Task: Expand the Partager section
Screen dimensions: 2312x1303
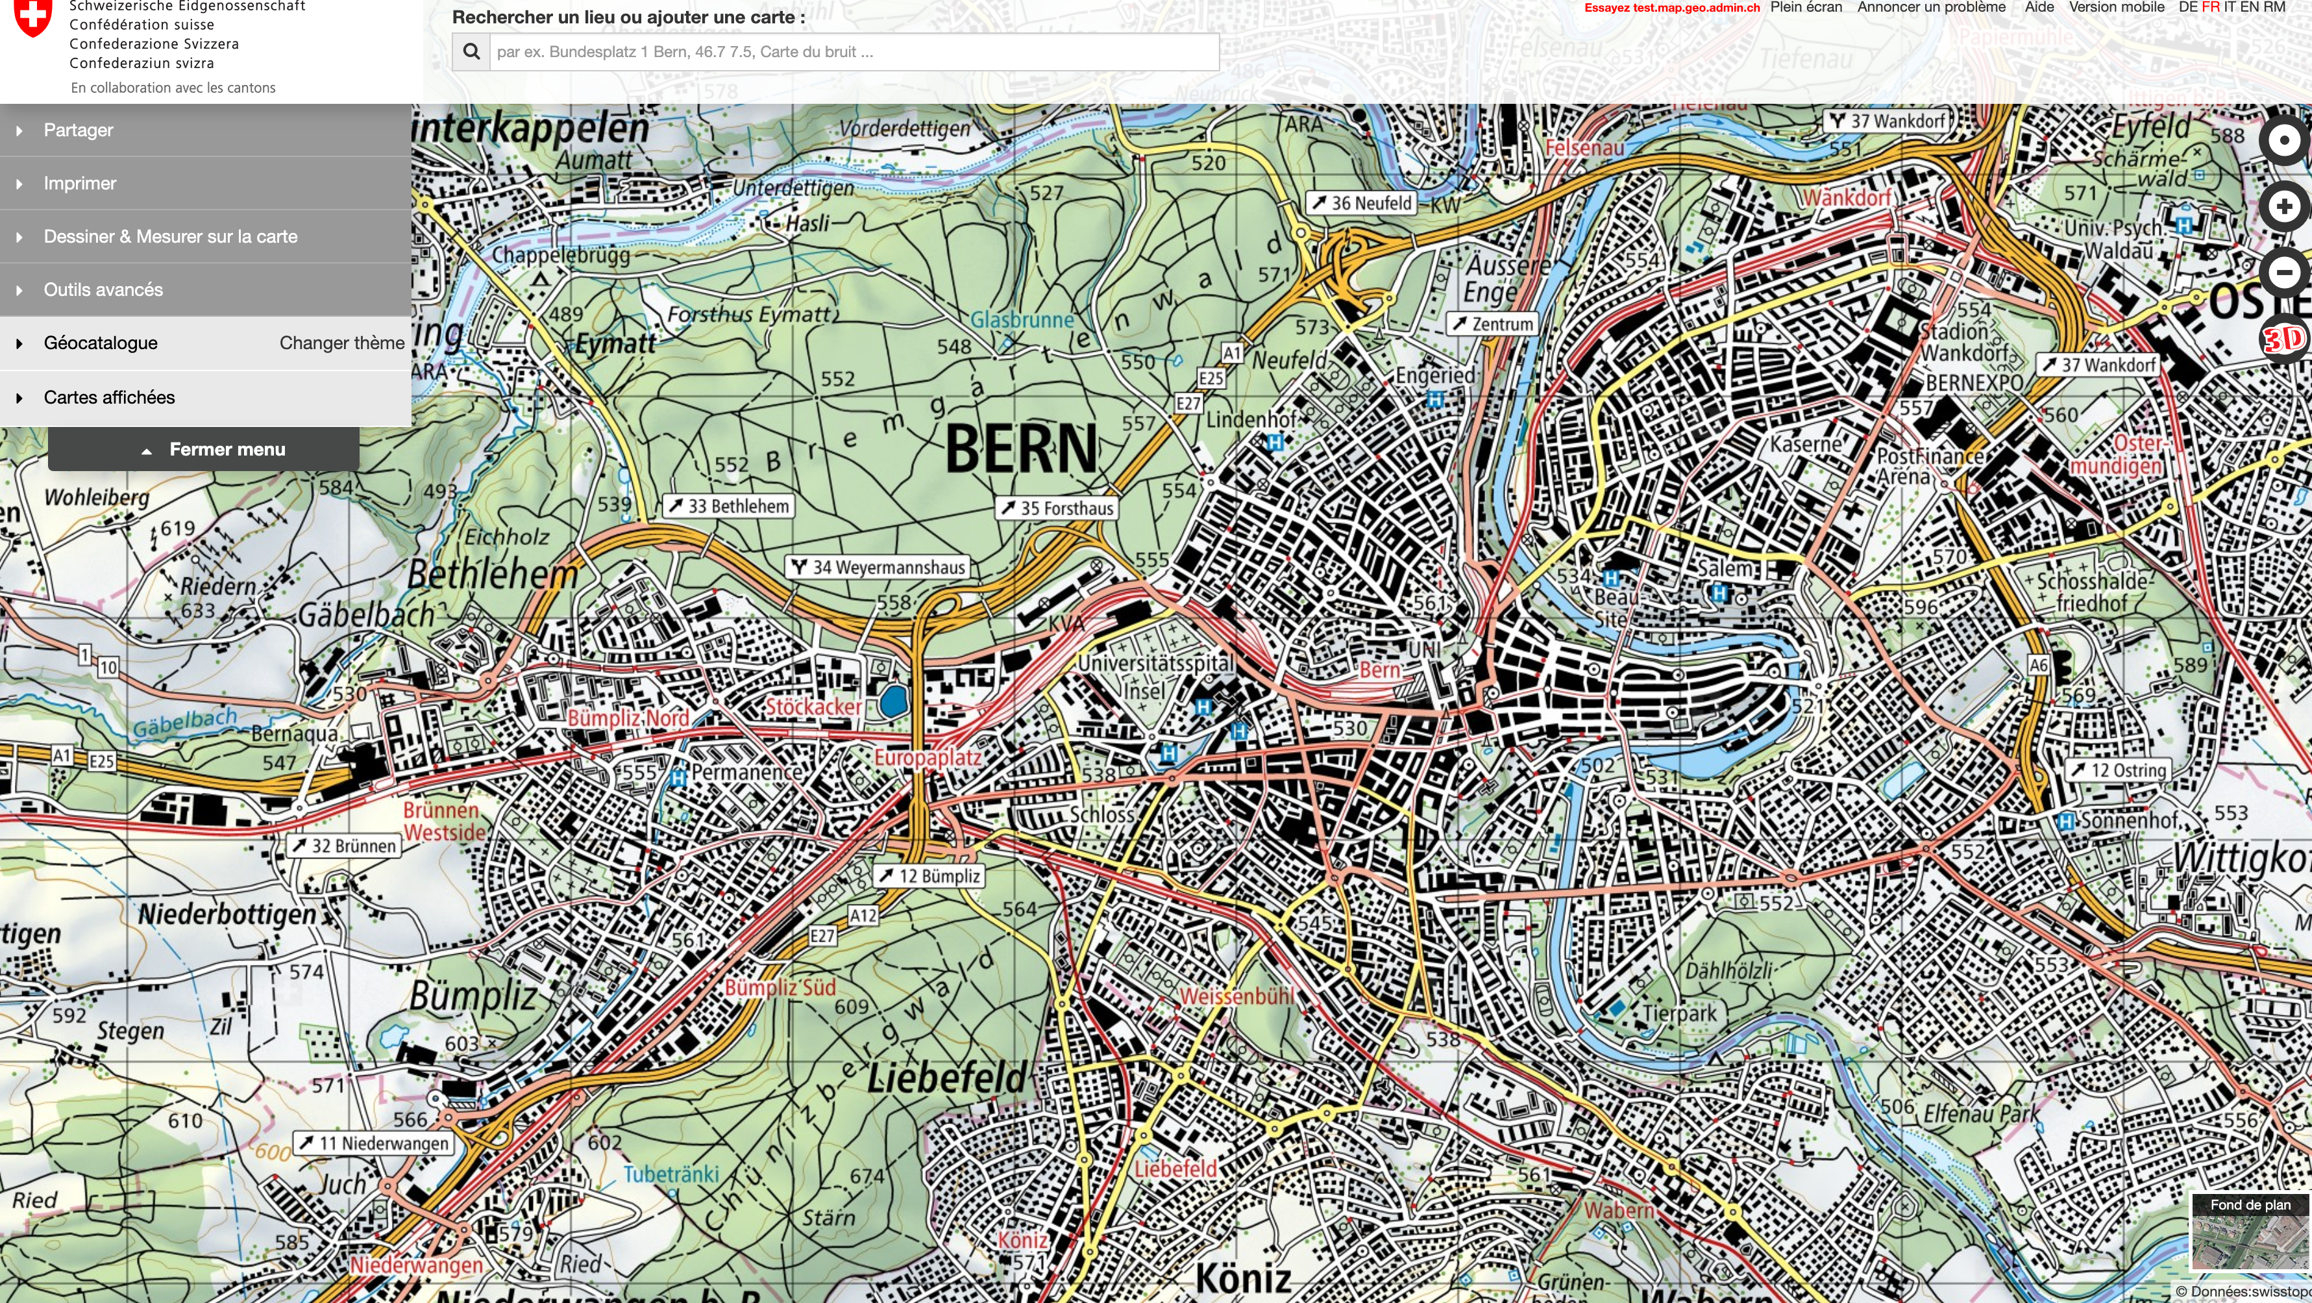Action: click(x=78, y=130)
